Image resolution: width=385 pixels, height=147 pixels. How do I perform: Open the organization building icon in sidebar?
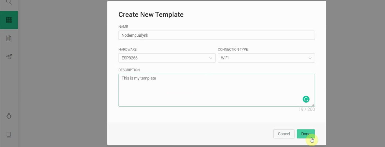[9, 38]
